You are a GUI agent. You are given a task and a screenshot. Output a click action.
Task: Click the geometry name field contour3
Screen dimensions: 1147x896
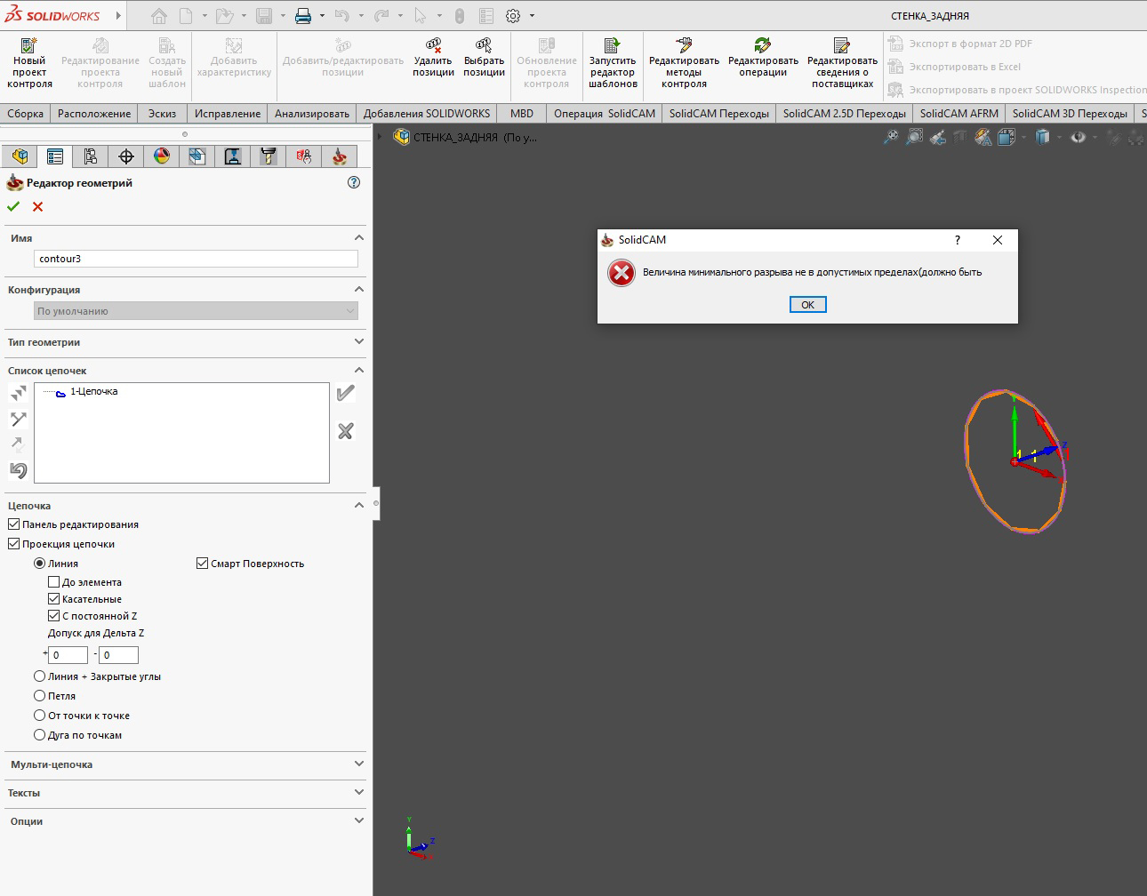coord(196,259)
